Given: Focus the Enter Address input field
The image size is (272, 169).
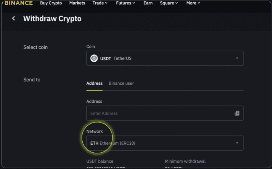Looking at the screenshot, I should click(x=159, y=113).
